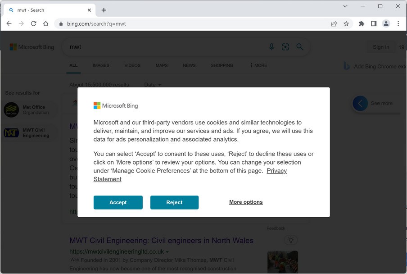Viewport: 407px width, 274px height.
Task: Click the magnifier search icon in Bing
Action: [300, 47]
